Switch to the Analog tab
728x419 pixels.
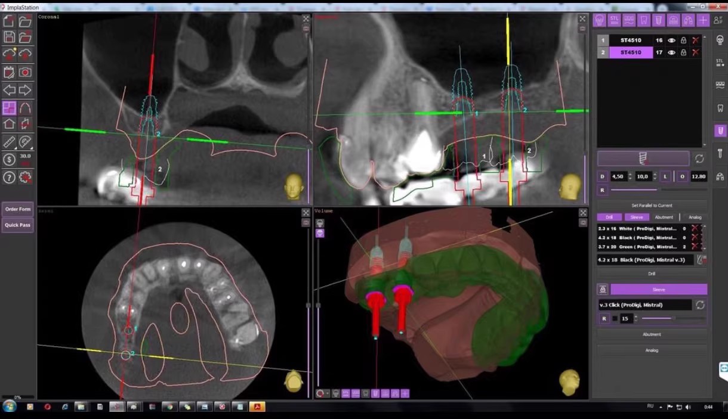(x=695, y=217)
